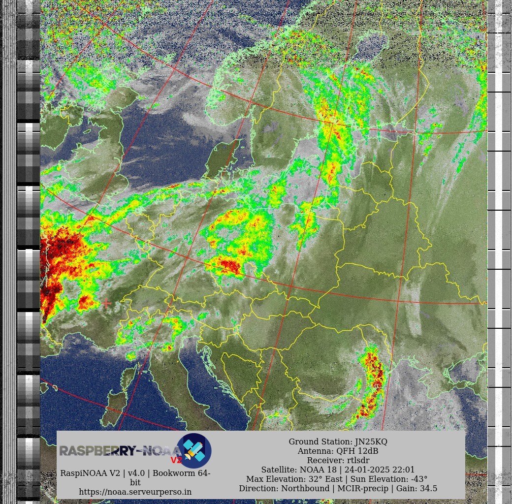Viewport: 512px width, 504px height.
Task: Click the red V2 badge on logo
Action: [176, 460]
